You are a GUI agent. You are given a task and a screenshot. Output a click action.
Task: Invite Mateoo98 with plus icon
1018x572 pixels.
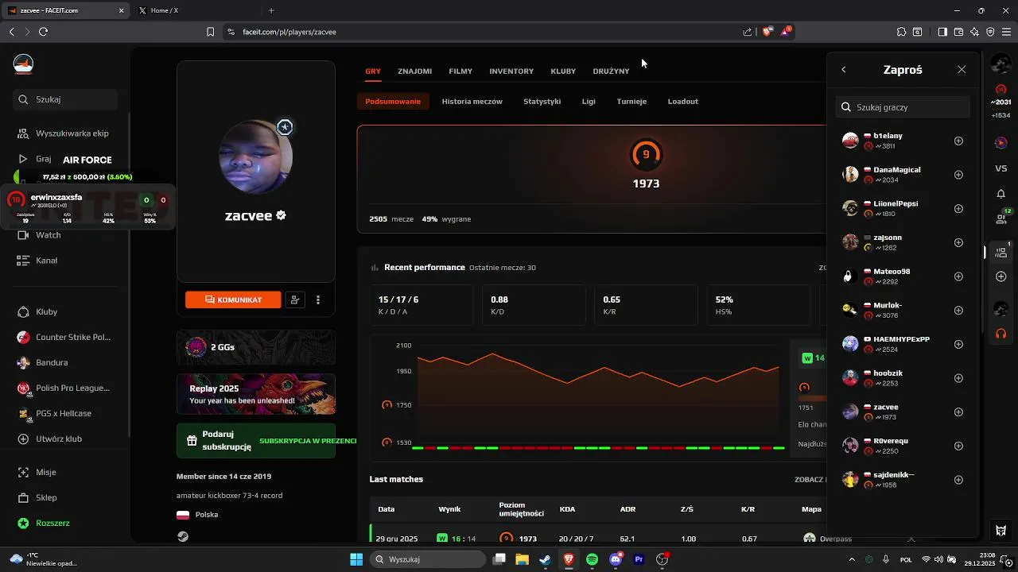[x=958, y=276]
